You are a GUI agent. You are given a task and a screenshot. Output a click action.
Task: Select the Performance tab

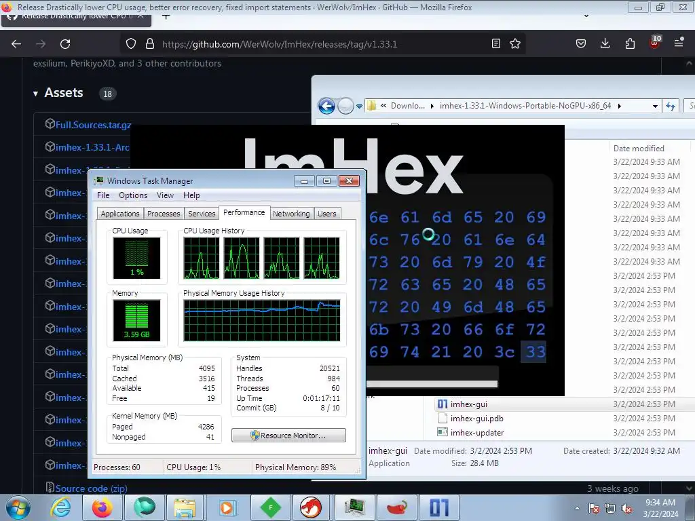tap(244, 212)
